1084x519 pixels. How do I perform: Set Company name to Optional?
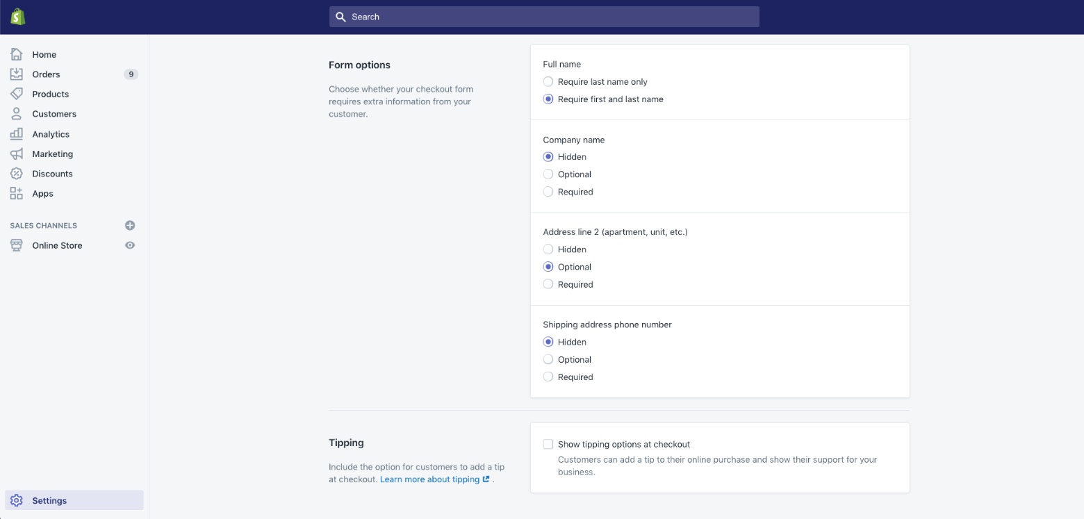[548, 174]
